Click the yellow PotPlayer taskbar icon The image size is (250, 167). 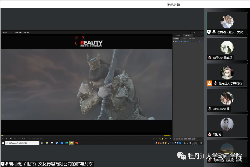tap(72, 143)
